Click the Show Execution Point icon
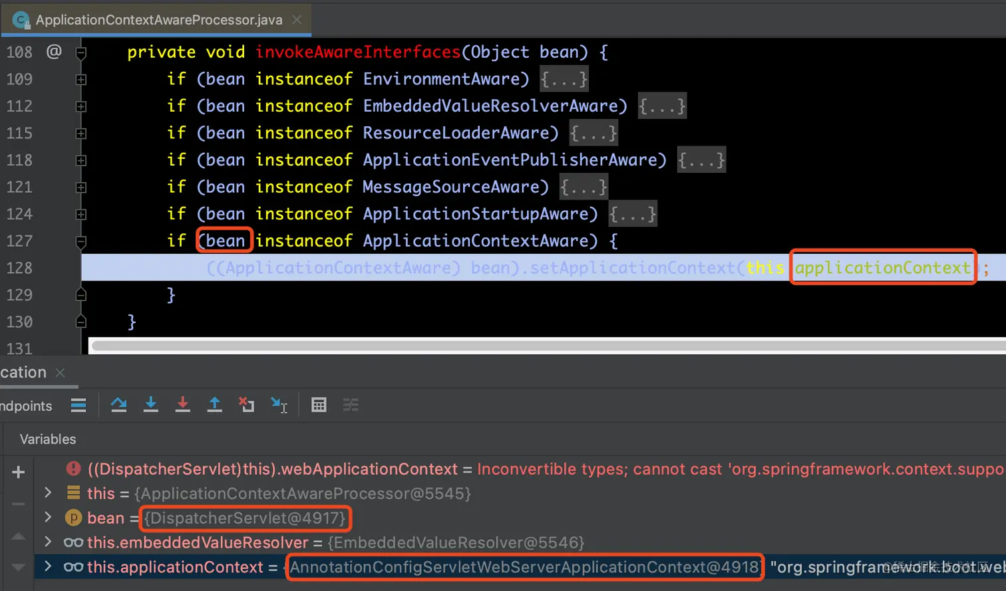 79,405
